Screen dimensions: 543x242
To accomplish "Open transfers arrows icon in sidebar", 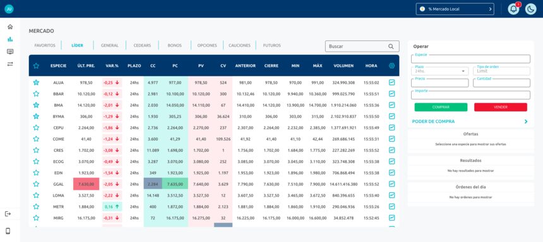I will pyautogui.click(x=10, y=64).
